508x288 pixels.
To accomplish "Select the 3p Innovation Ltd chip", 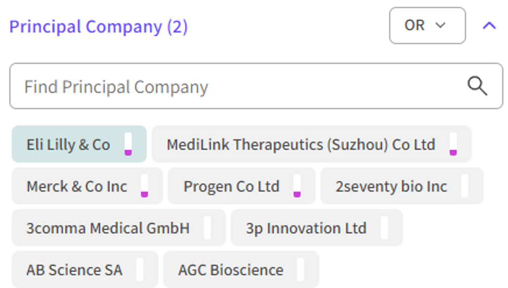I will pyautogui.click(x=306, y=228).
